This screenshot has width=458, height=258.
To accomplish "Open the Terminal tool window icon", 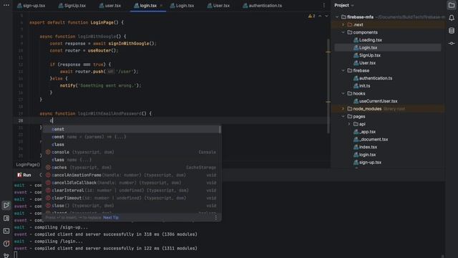I will (x=6, y=231).
